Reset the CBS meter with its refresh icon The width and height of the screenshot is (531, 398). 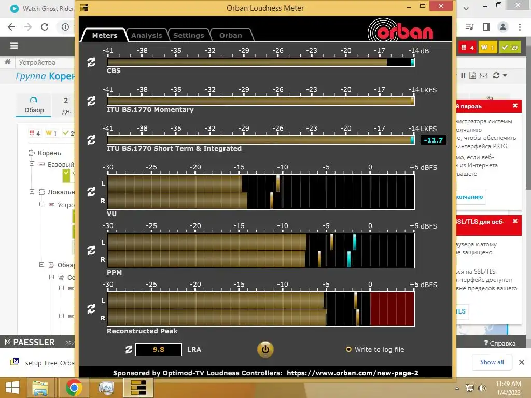pyautogui.click(x=91, y=62)
